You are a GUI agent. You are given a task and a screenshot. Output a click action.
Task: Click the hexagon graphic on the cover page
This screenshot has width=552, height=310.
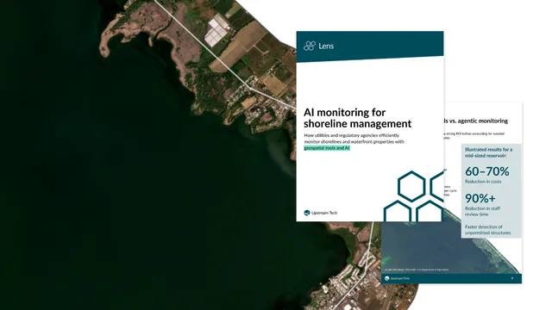pyautogui.click(x=413, y=196)
